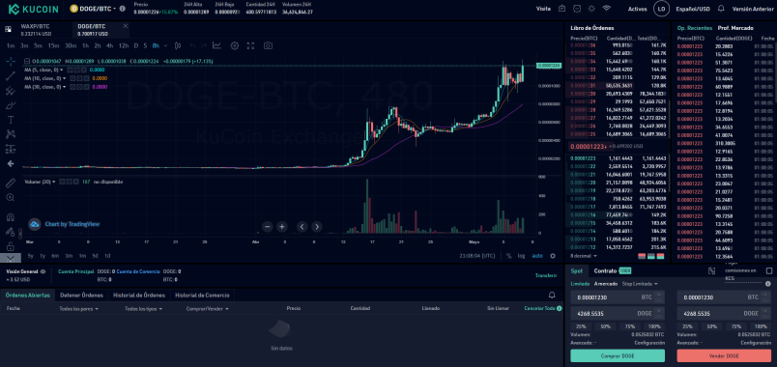
Task: Toggle balance visibility eye next to Visión General
Action: [x=43, y=271]
